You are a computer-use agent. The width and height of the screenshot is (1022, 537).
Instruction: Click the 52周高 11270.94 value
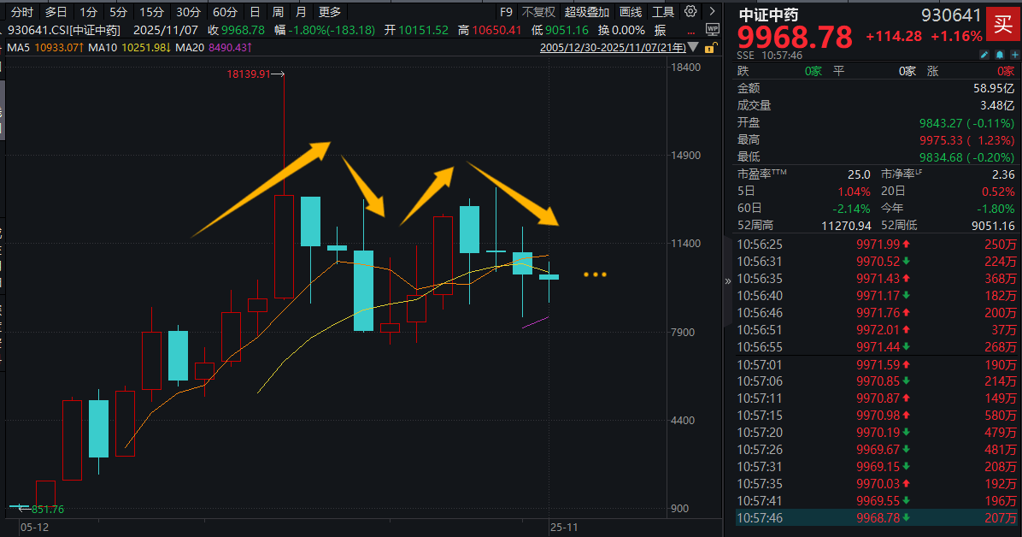(846, 226)
